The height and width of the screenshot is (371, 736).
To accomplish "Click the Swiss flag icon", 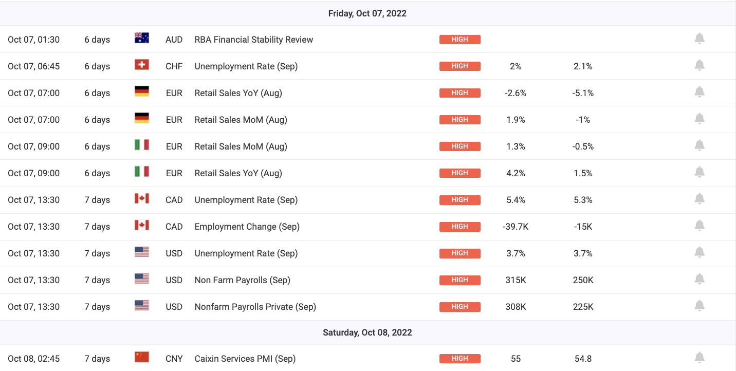I will [141, 65].
